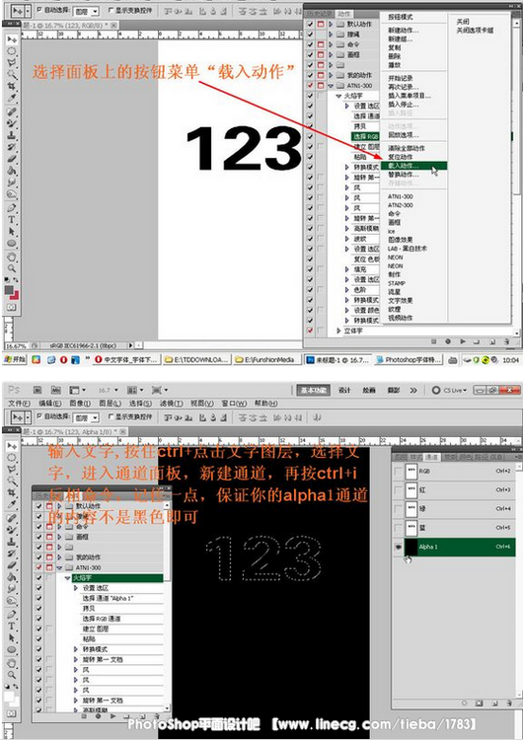Select the Pen tool in top screenshot toolbox

point(11,207)
